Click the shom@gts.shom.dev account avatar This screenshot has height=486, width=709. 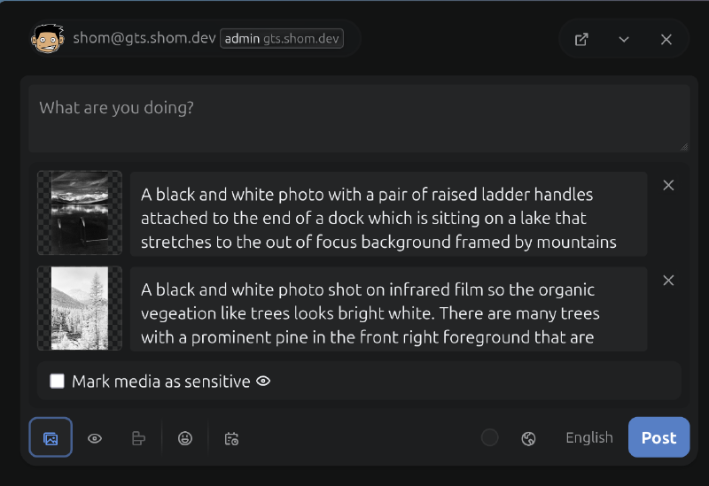49,39
